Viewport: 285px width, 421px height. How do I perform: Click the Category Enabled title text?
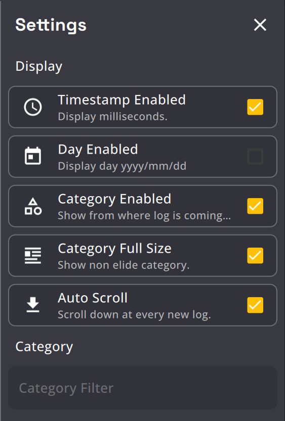114,199
